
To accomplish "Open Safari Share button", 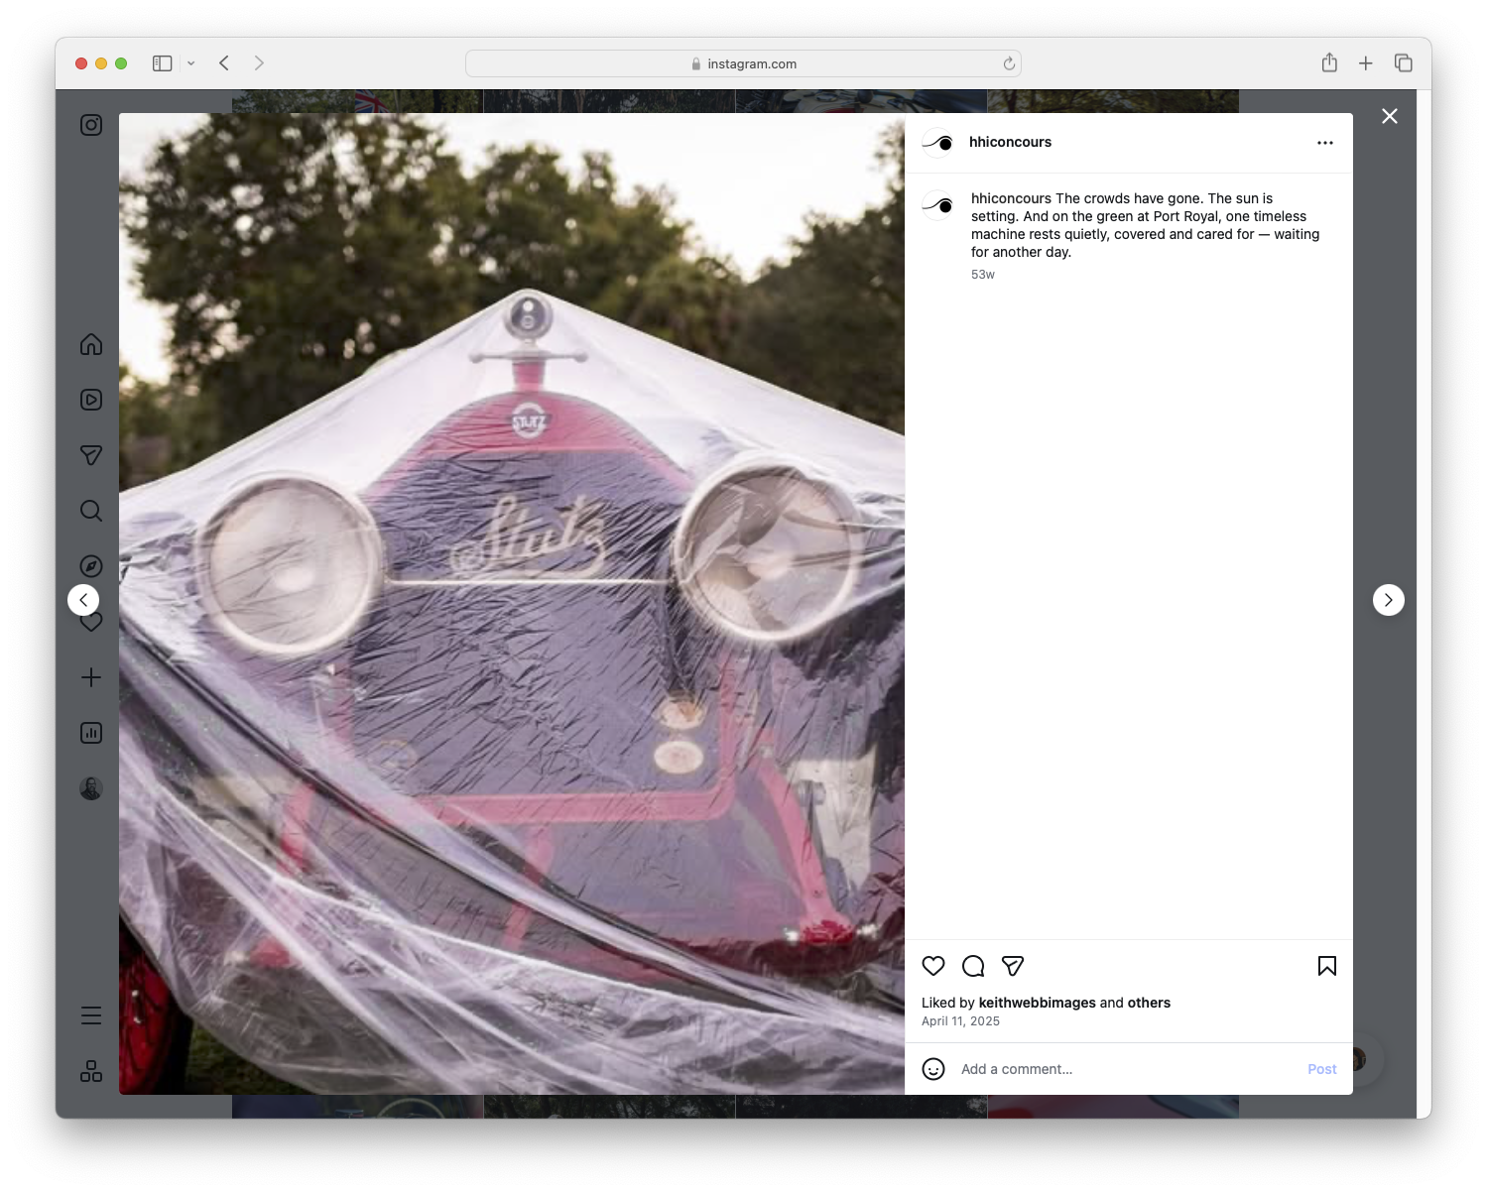I will [x=1329, y=62].
